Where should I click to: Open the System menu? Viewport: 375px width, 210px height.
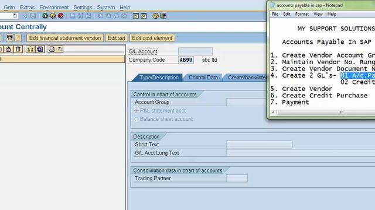tap(106, 8)
